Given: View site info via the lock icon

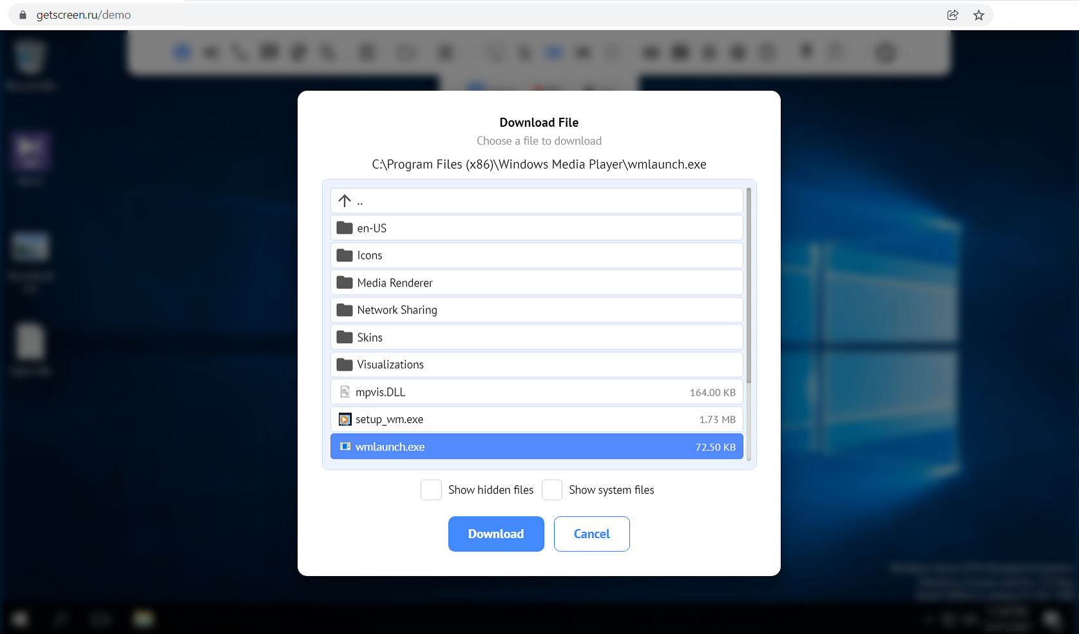Looking at the screenshot, I should (x=23, y=15).
